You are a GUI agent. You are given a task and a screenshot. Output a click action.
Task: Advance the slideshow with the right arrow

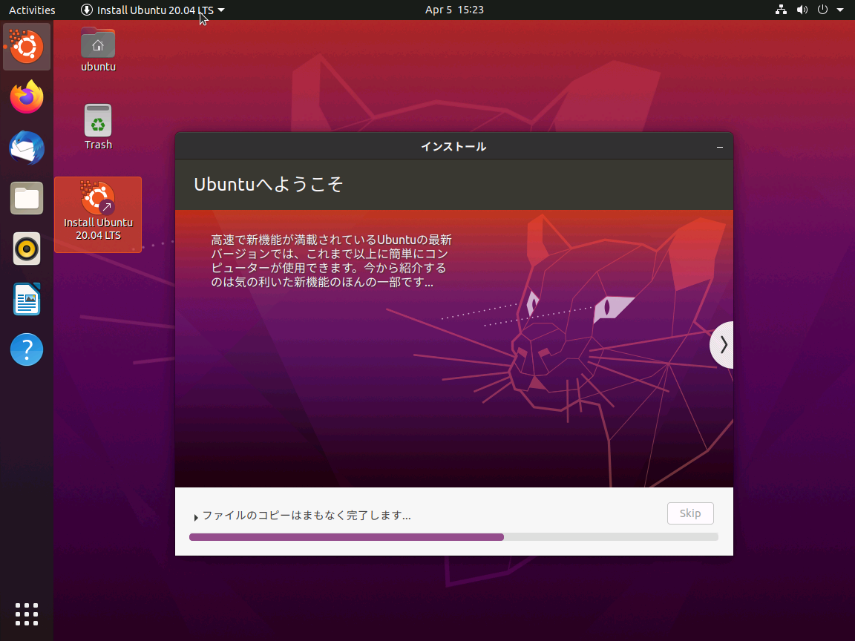pos(722,344)
